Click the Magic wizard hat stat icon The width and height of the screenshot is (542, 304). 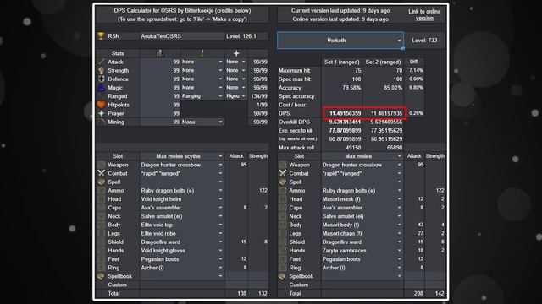click(102, 88)
